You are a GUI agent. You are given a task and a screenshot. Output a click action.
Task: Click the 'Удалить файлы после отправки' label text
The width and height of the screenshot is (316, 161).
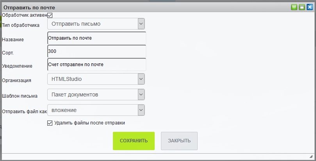(89, 123)
